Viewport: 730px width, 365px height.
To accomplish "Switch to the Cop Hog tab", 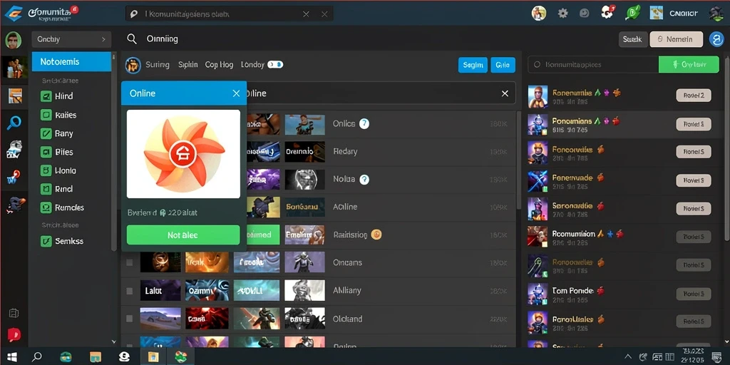I will point(220,65).
